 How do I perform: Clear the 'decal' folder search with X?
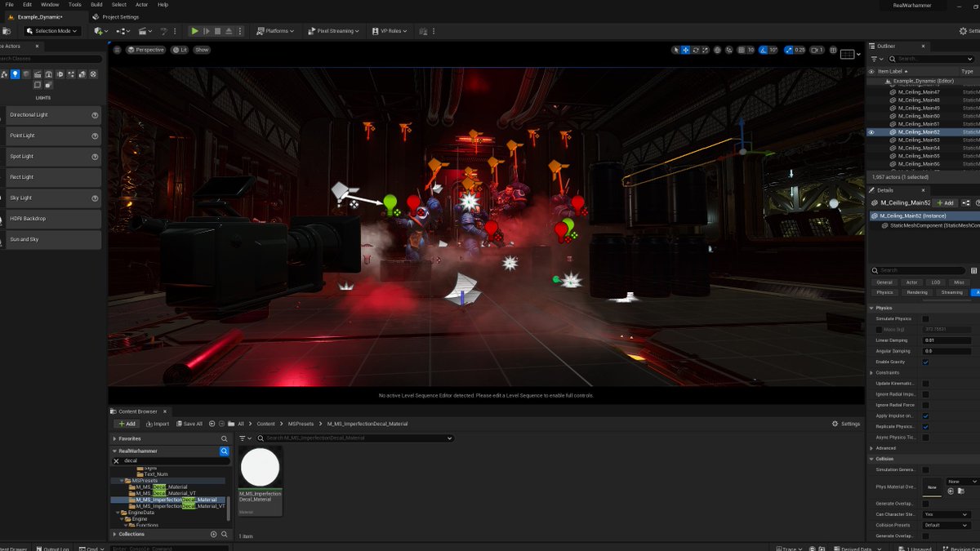coord(116,460)
